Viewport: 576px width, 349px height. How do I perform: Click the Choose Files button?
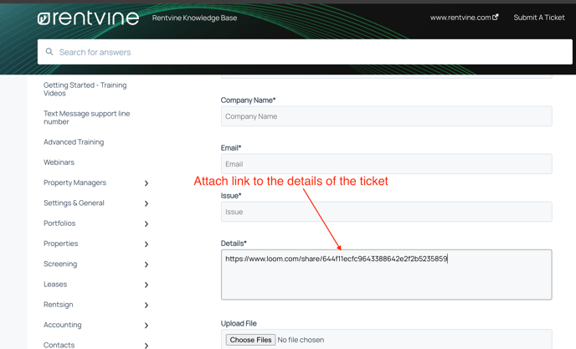(x=250, y=340)
